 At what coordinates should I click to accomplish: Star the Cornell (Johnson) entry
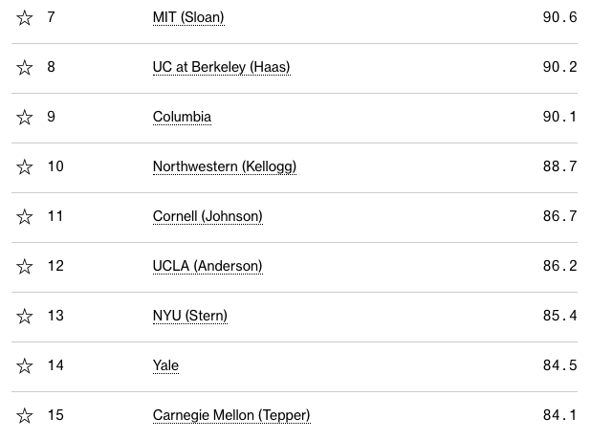[25, 217]
